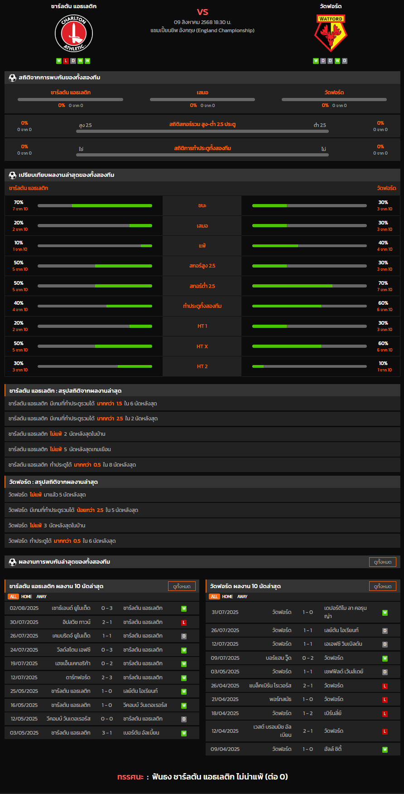Viewport: 404px width, 794px height.
Task: Click the W badge on Watford's 09/07/2025 match
Action: coord(385,658)
